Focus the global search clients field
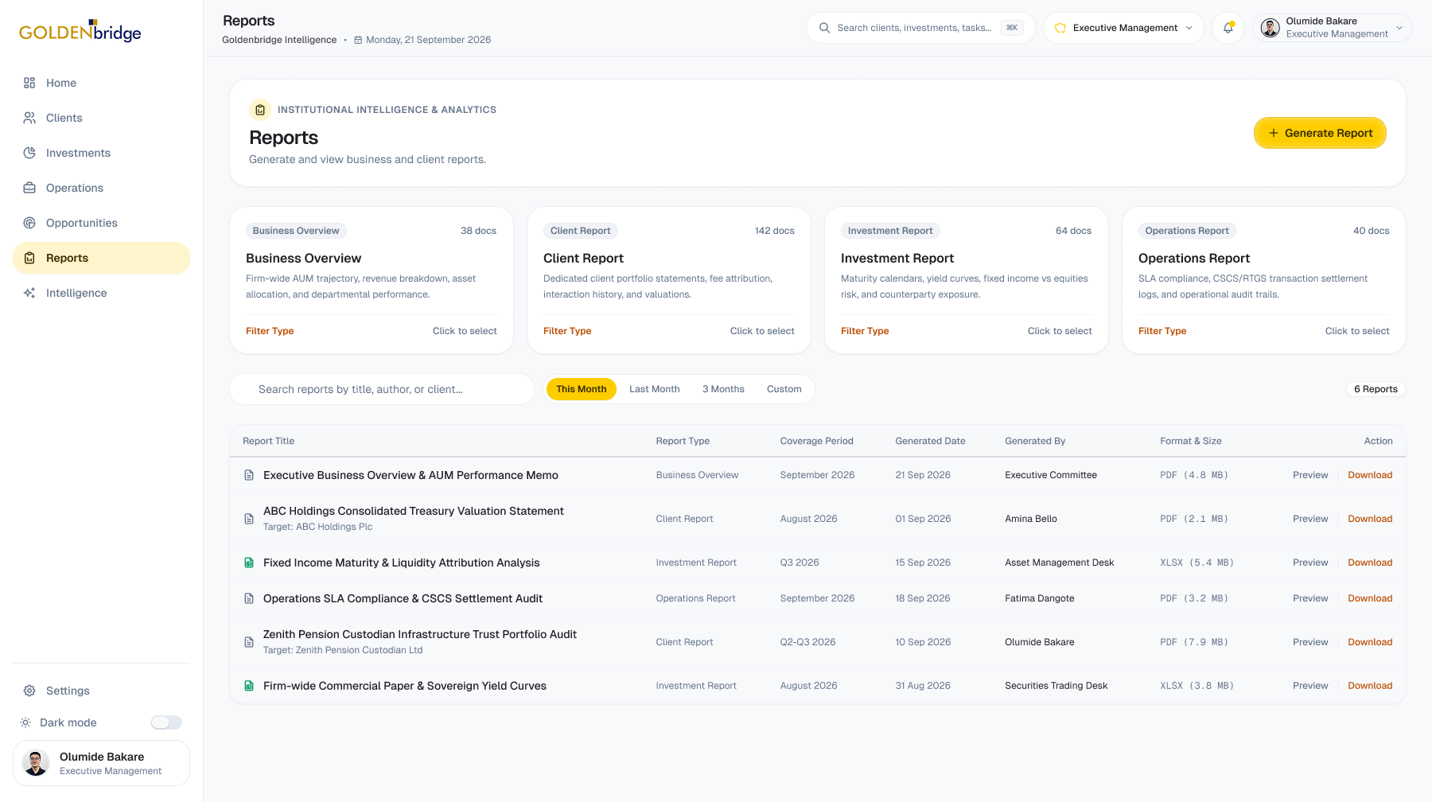The height and width of the screenshot is (802, 1432). (x=920, y=28)
